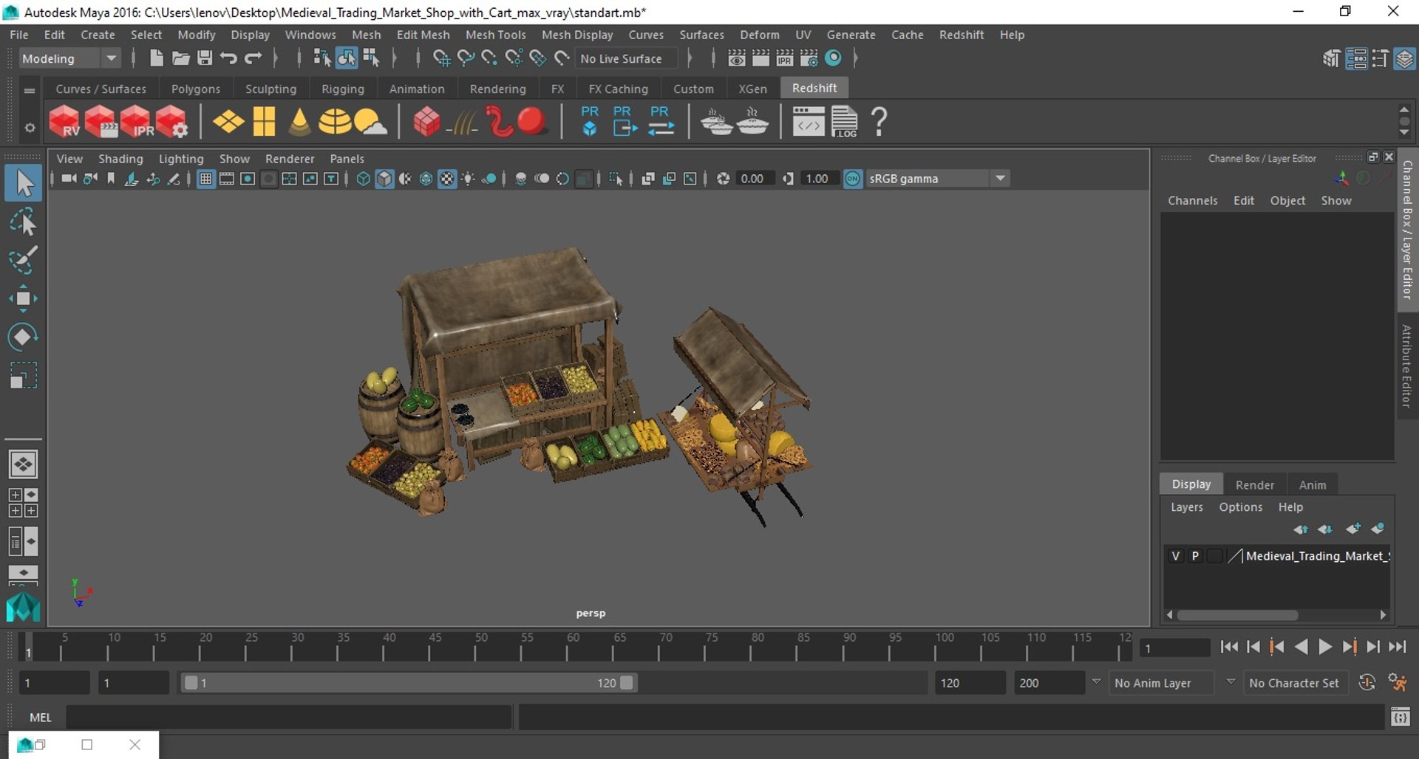Activate the Lasso select tool

click(23, 221)
